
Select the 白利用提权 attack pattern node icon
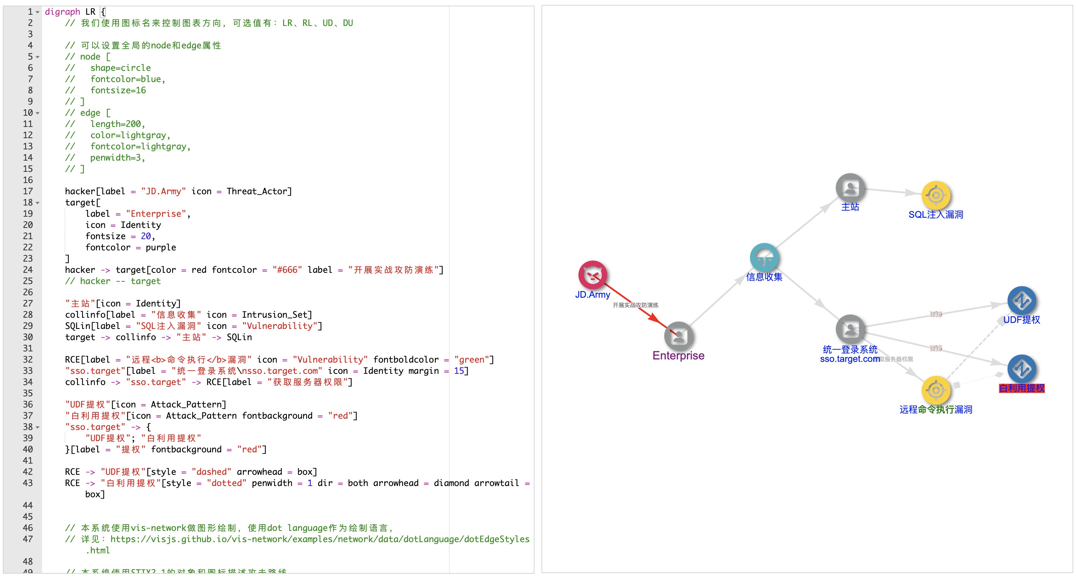[x=1022, y=369]
